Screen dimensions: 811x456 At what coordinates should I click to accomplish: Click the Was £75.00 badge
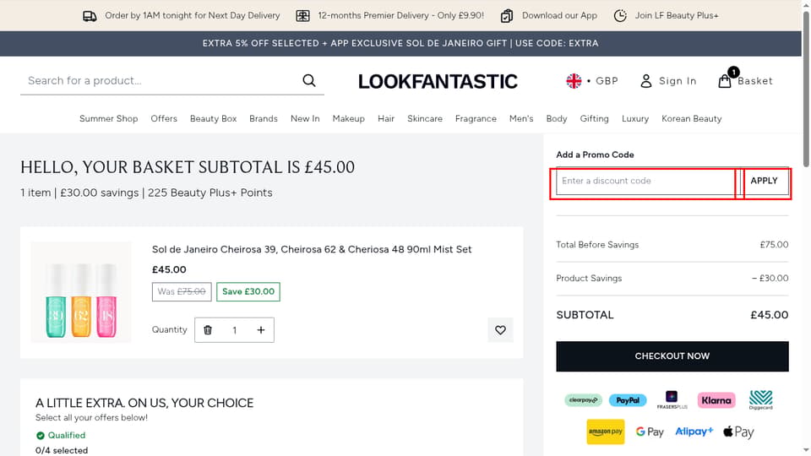(x=182, y=291)
